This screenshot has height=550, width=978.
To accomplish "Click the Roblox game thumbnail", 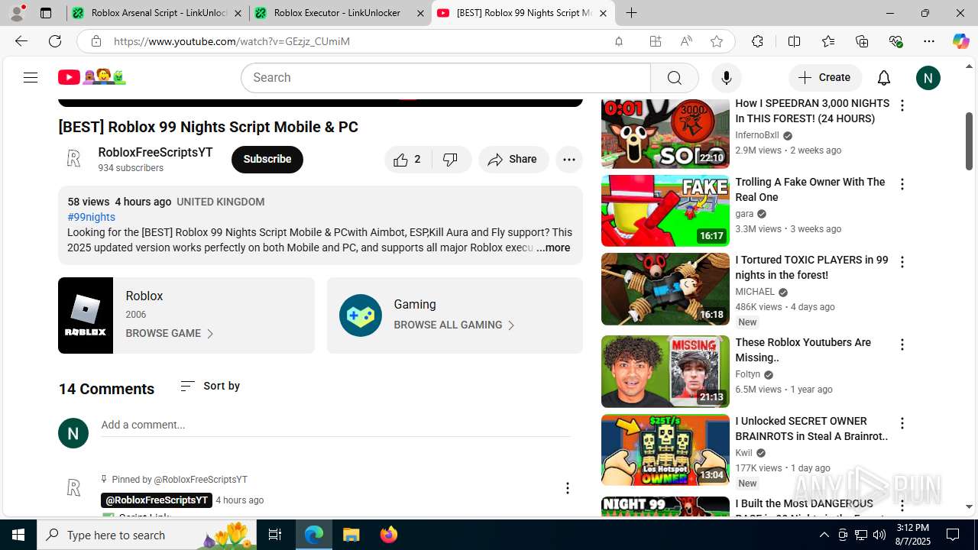I will (x=86, y=315).
